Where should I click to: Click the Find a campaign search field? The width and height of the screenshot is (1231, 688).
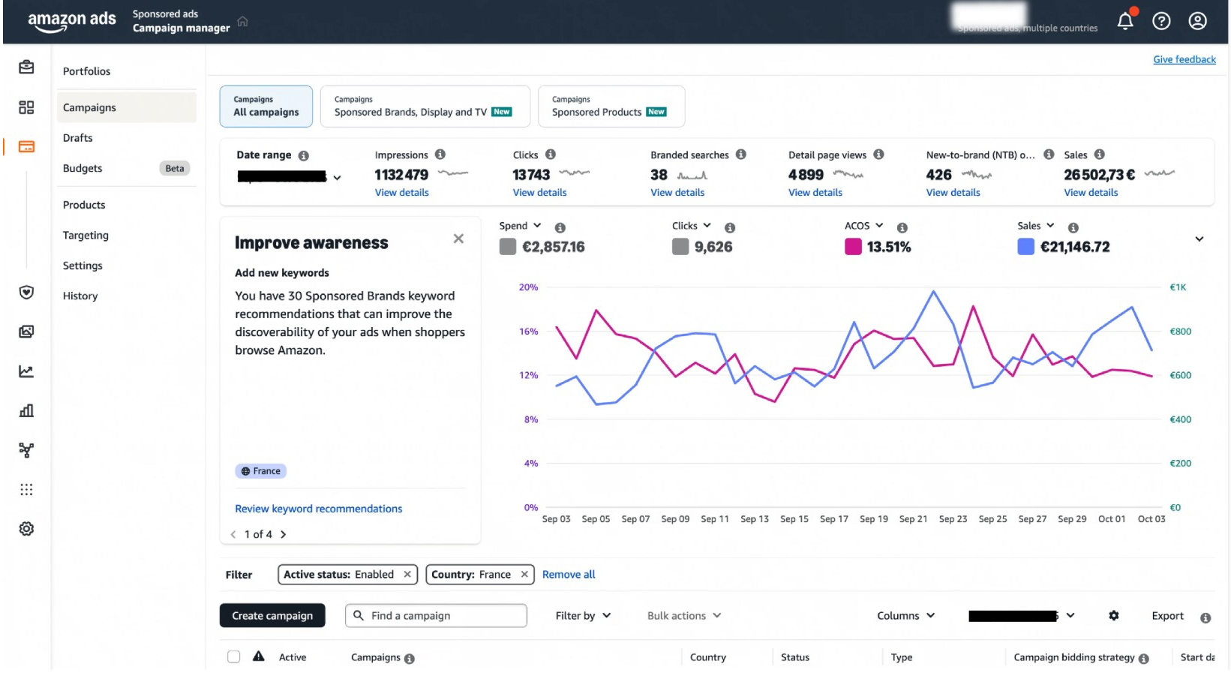[x=436, y=616]
